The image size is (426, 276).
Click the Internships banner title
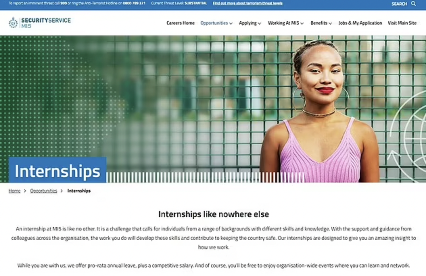coord(57,171)
